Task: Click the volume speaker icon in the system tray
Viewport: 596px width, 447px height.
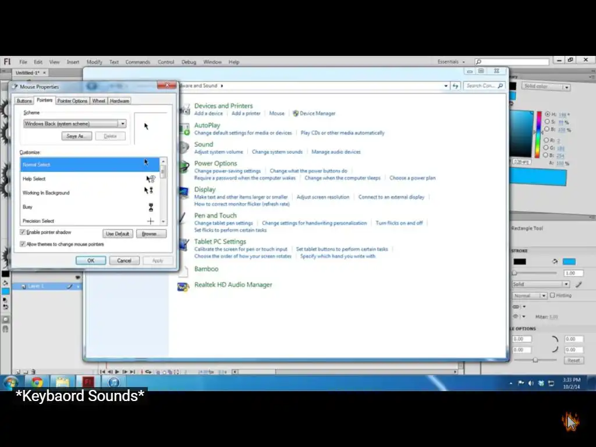Action: point(531,383)
